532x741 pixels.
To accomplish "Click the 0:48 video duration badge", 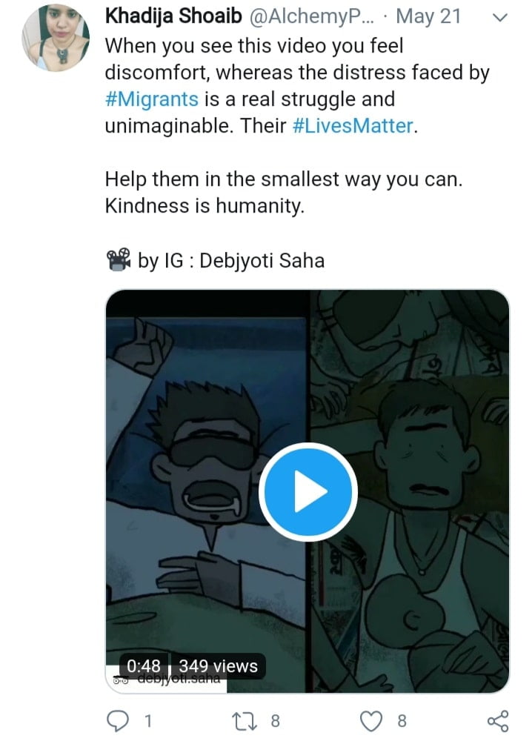I will pos(144,666).
